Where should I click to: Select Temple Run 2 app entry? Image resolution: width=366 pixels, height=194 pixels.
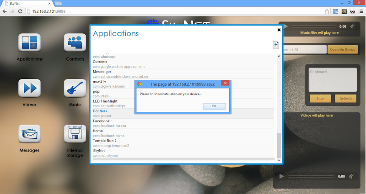(183, 143)
